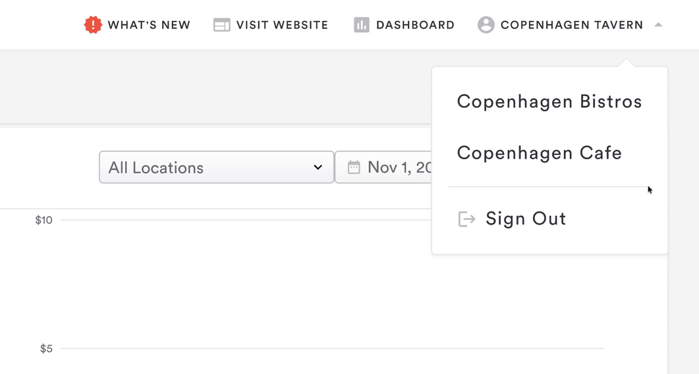This screenshot has width=699, height=374.
Task: Go to the Dashboard text link
Action: [415, 25]
